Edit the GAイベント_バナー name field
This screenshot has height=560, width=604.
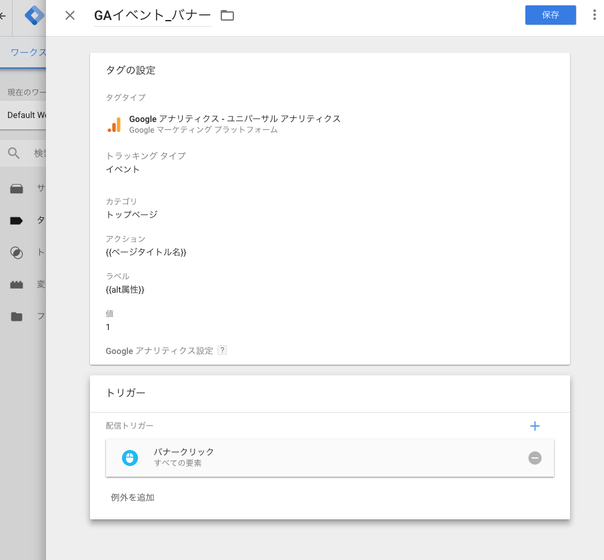pos(151,15)
